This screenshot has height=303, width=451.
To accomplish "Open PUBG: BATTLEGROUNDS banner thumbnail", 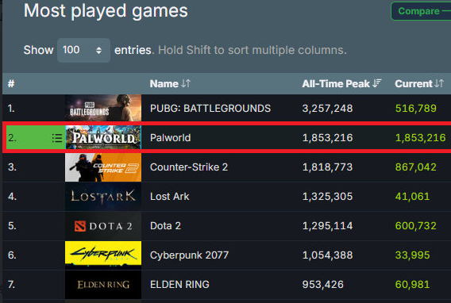I will pos(103,108).
